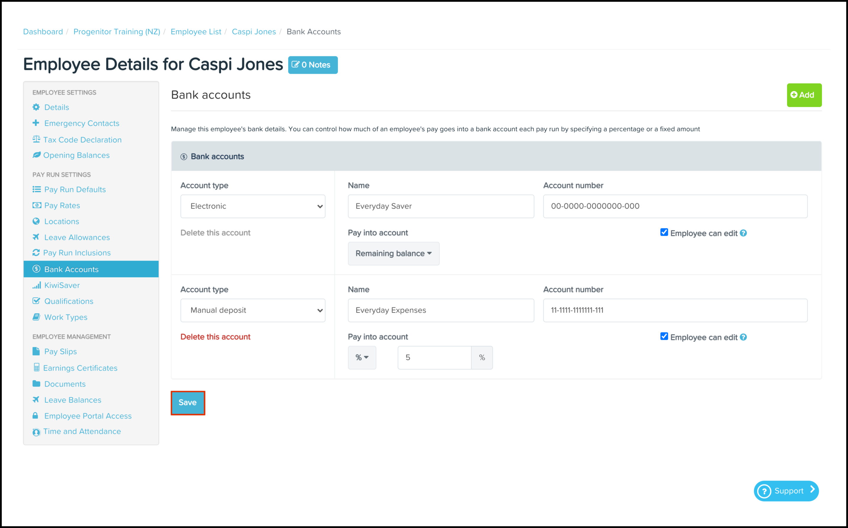Open the % pay type dropdown
This screenshot has height=528, width=848.
coord(362,358)
